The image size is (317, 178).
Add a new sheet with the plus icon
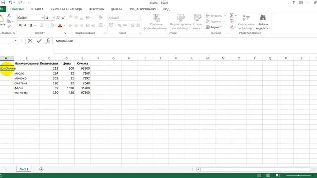tap(41, 169)
